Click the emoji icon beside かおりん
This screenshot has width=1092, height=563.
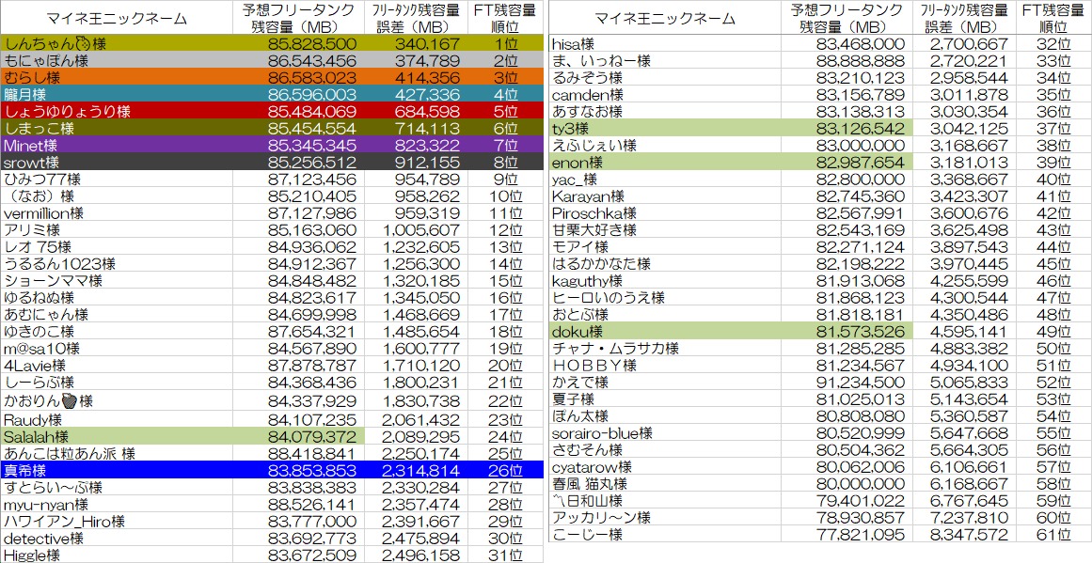(69, 401)
